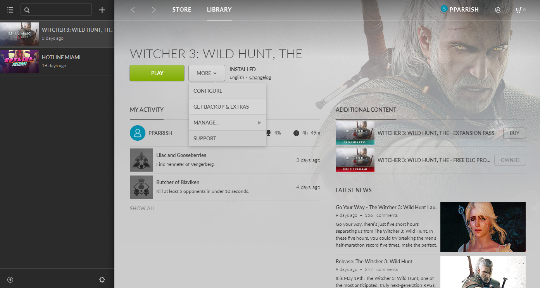The width and height of the screenshot is (540, 288).
Task: Open the Release: The Witcher 3 news image
Action: (483, 272)
